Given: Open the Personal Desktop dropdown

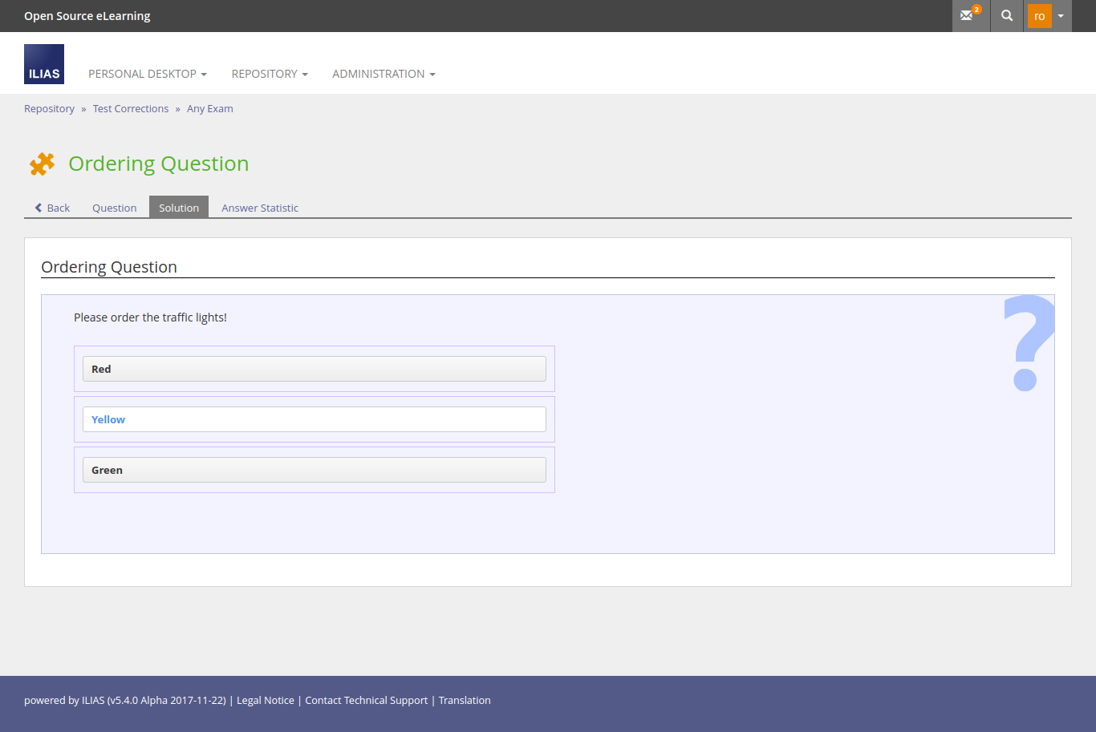Looking at the screenshot, I should pos(148,74).
